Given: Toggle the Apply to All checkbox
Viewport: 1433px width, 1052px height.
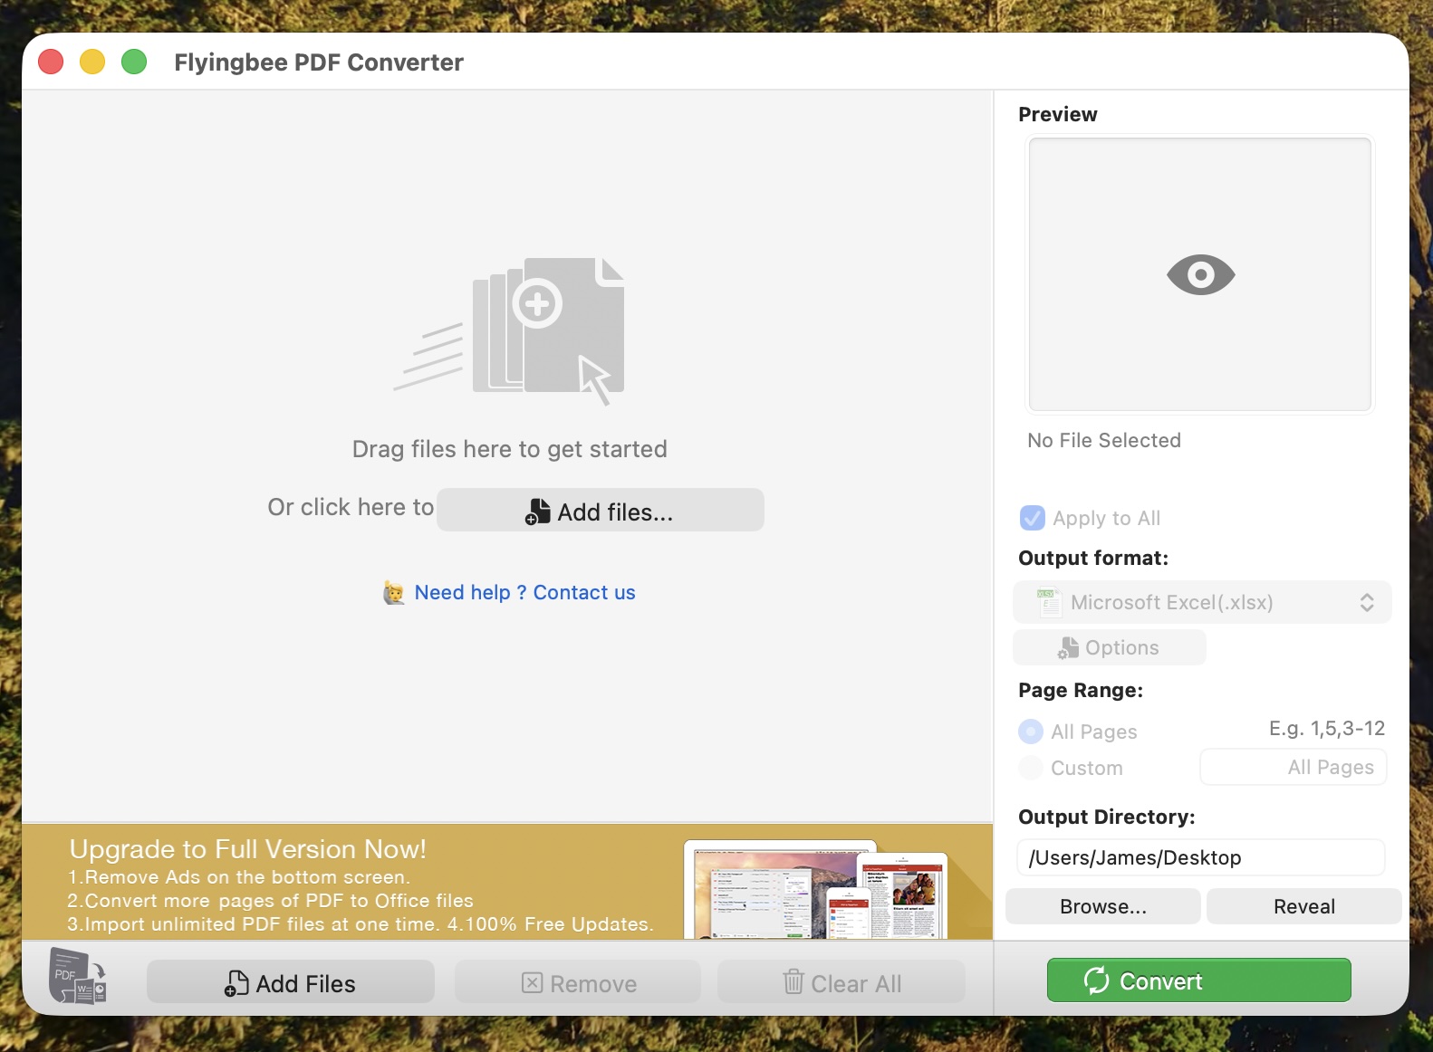Looking at the screenshot, I should pyautogui.click(x=1033, y=518).
